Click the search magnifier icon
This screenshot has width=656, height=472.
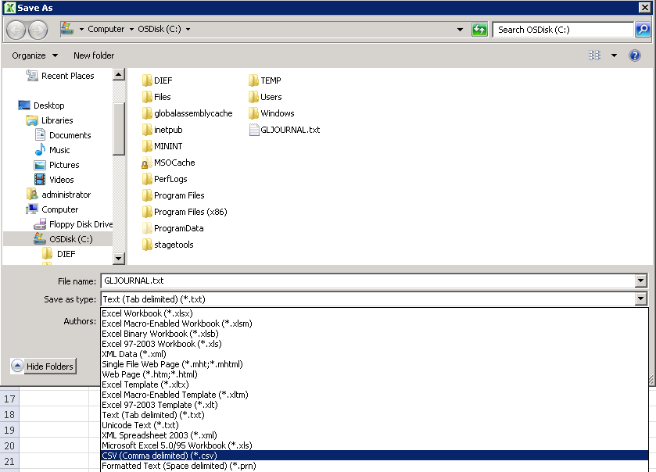point(642,30)
